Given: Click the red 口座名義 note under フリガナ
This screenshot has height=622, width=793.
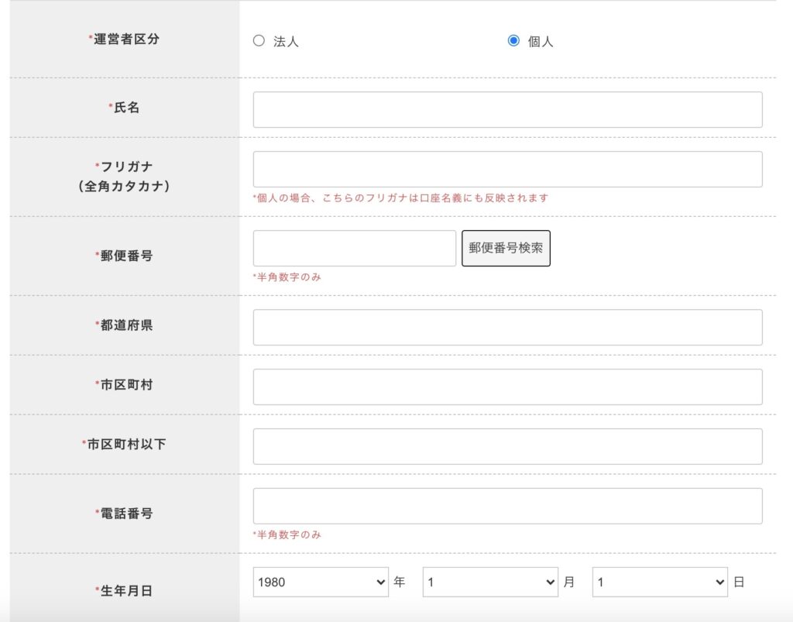Looking at the screenshot, I should point(401,198).
